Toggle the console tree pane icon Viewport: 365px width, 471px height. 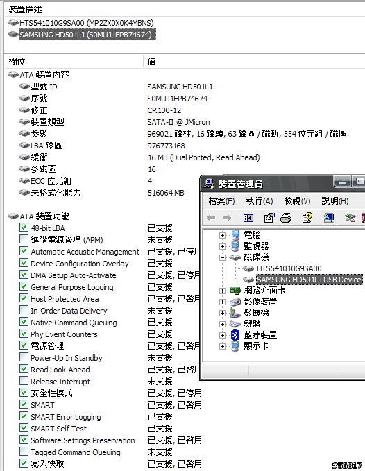click(248, 218)
